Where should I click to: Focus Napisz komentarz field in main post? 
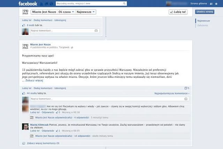point(110,99)
